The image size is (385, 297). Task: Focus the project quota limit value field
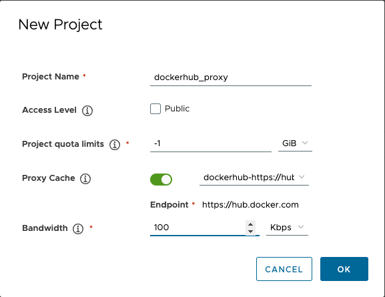click(x=211, y=143)
